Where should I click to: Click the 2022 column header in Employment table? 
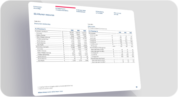[x=72, y=30]
